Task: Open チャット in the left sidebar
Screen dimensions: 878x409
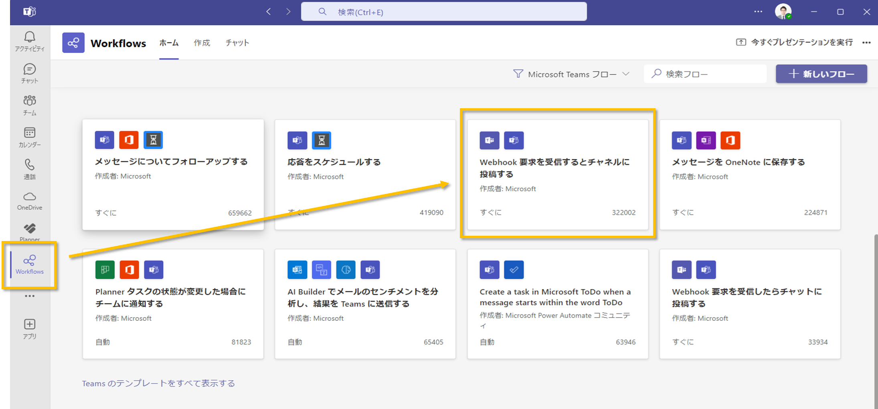Action: click(30, 73)
